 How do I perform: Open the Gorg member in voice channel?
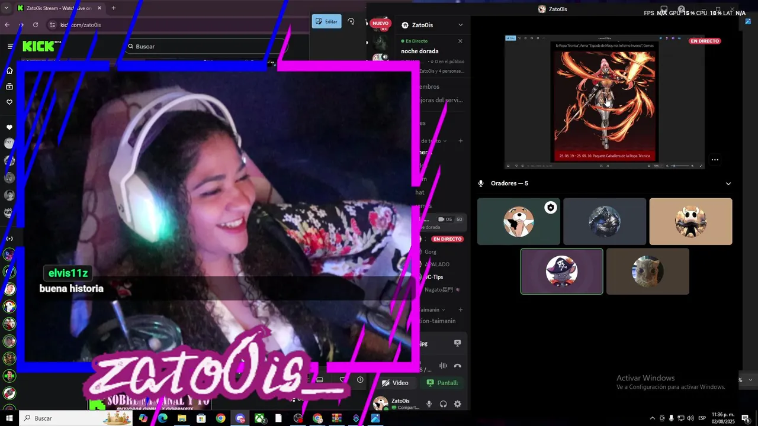[431, 252]
